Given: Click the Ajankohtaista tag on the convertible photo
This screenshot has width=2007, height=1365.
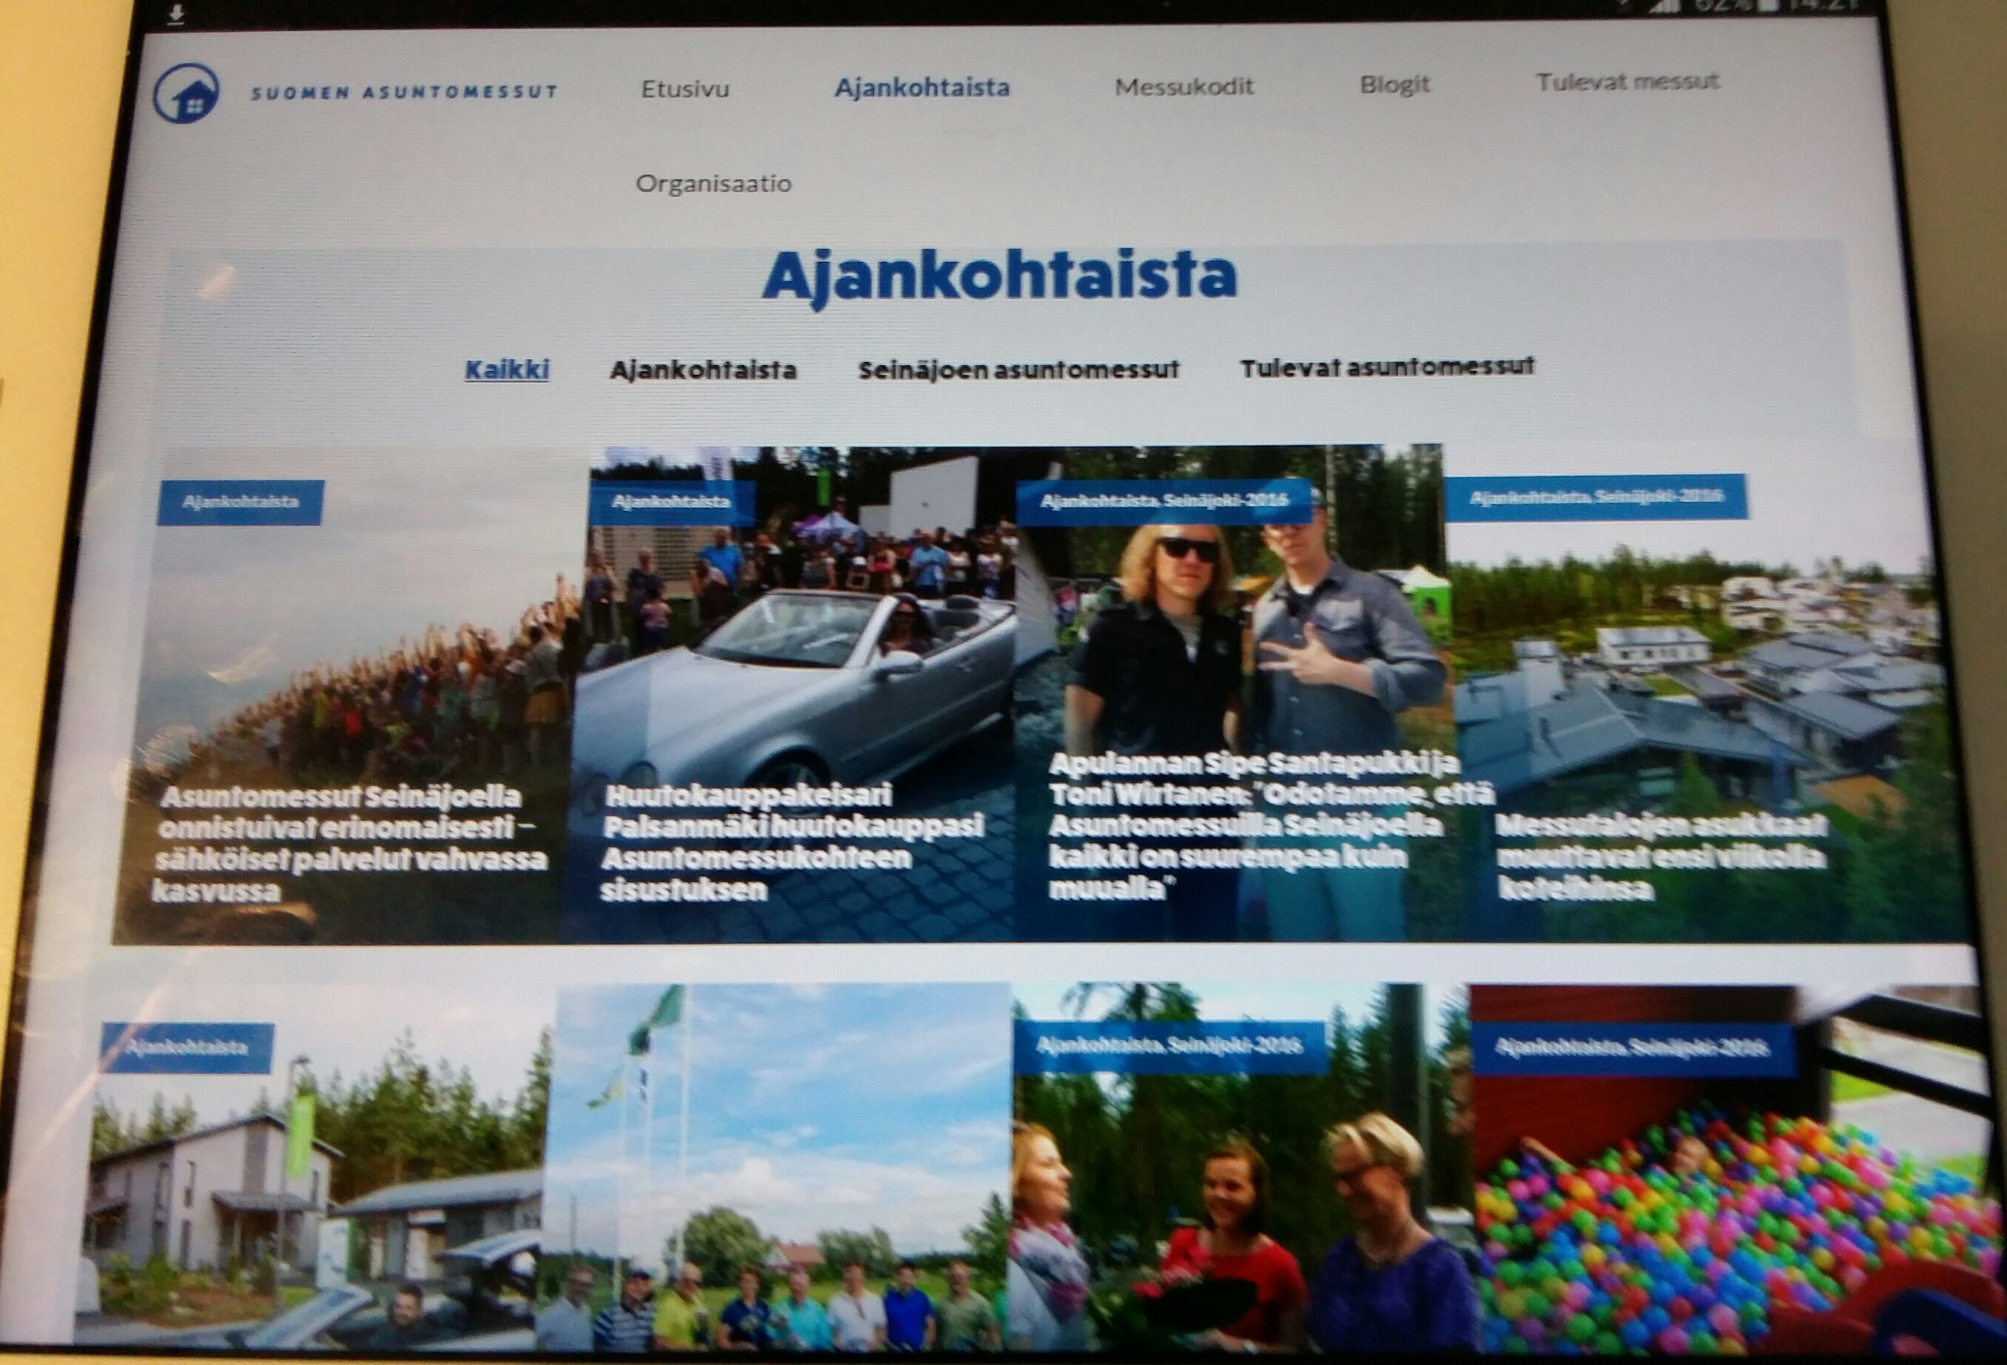Looking at the screenshot, I should tap(671, 502).
